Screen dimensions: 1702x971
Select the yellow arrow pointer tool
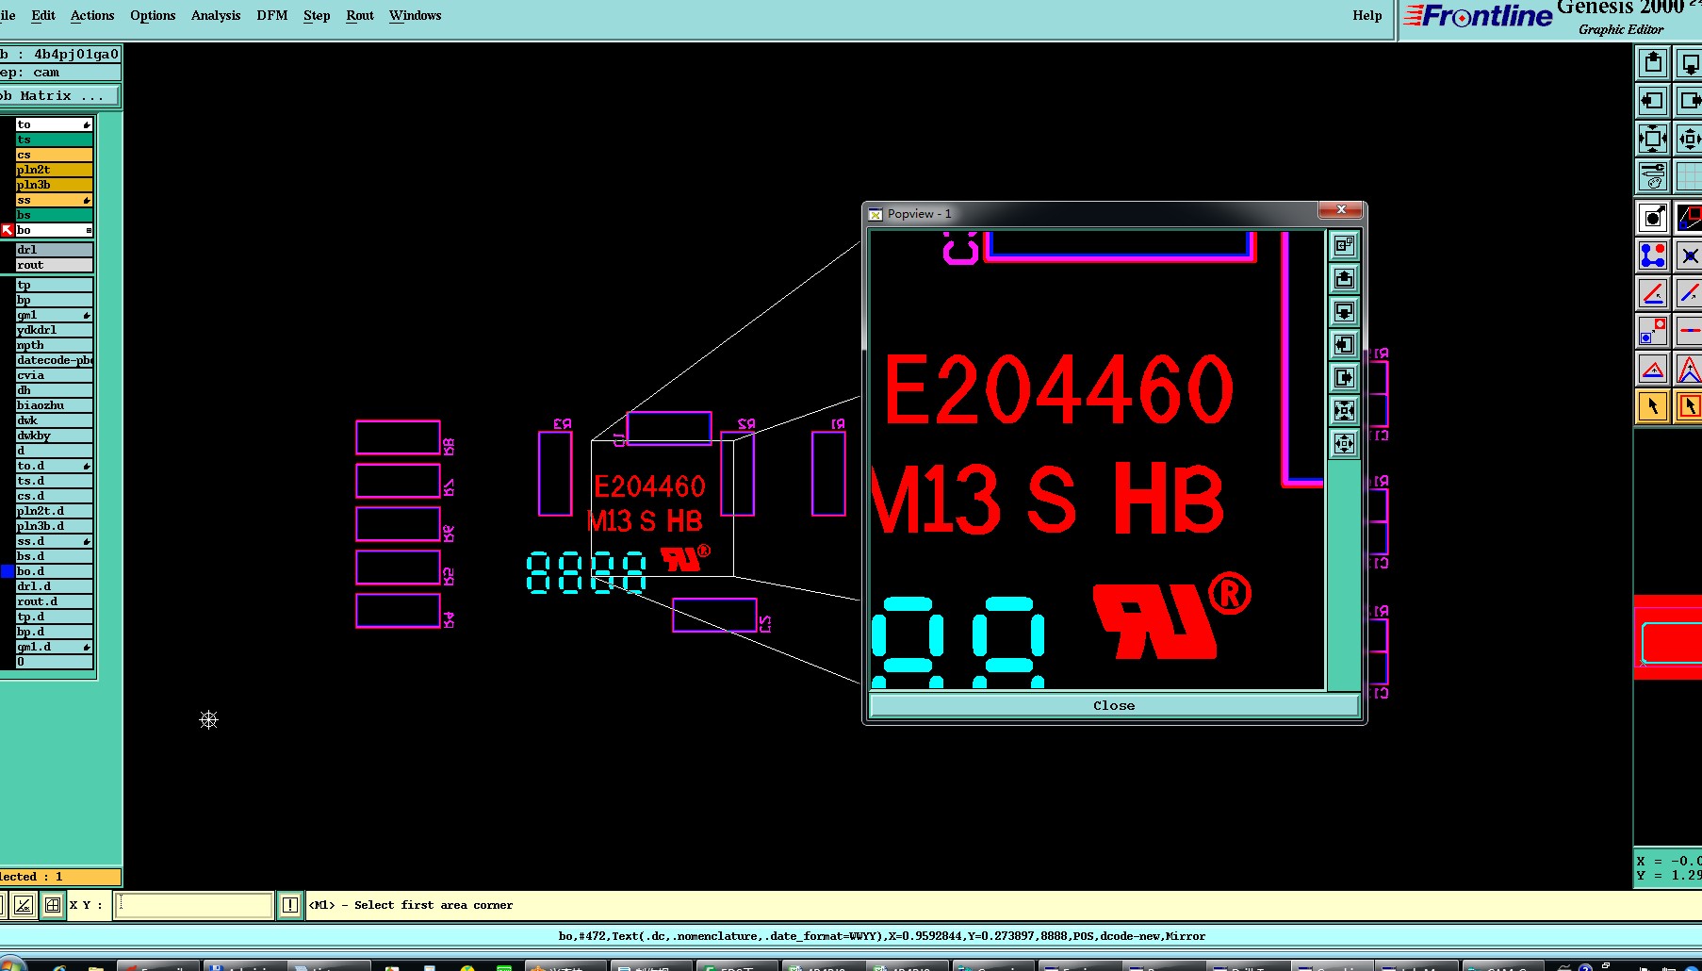click(1653, 406)
